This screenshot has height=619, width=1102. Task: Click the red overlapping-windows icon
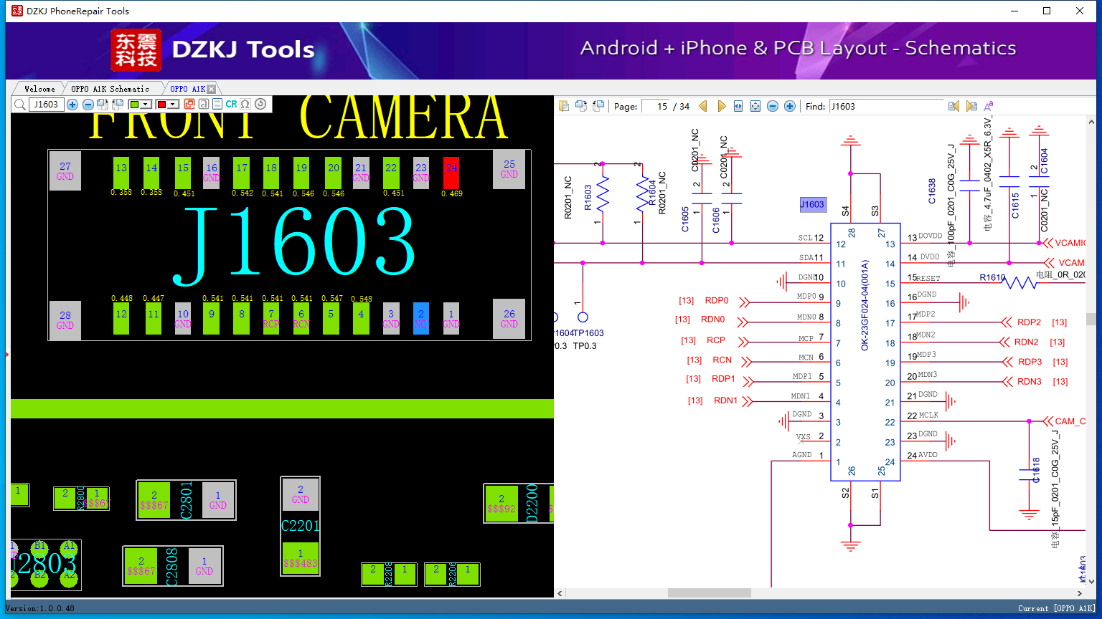click(189, 104)
